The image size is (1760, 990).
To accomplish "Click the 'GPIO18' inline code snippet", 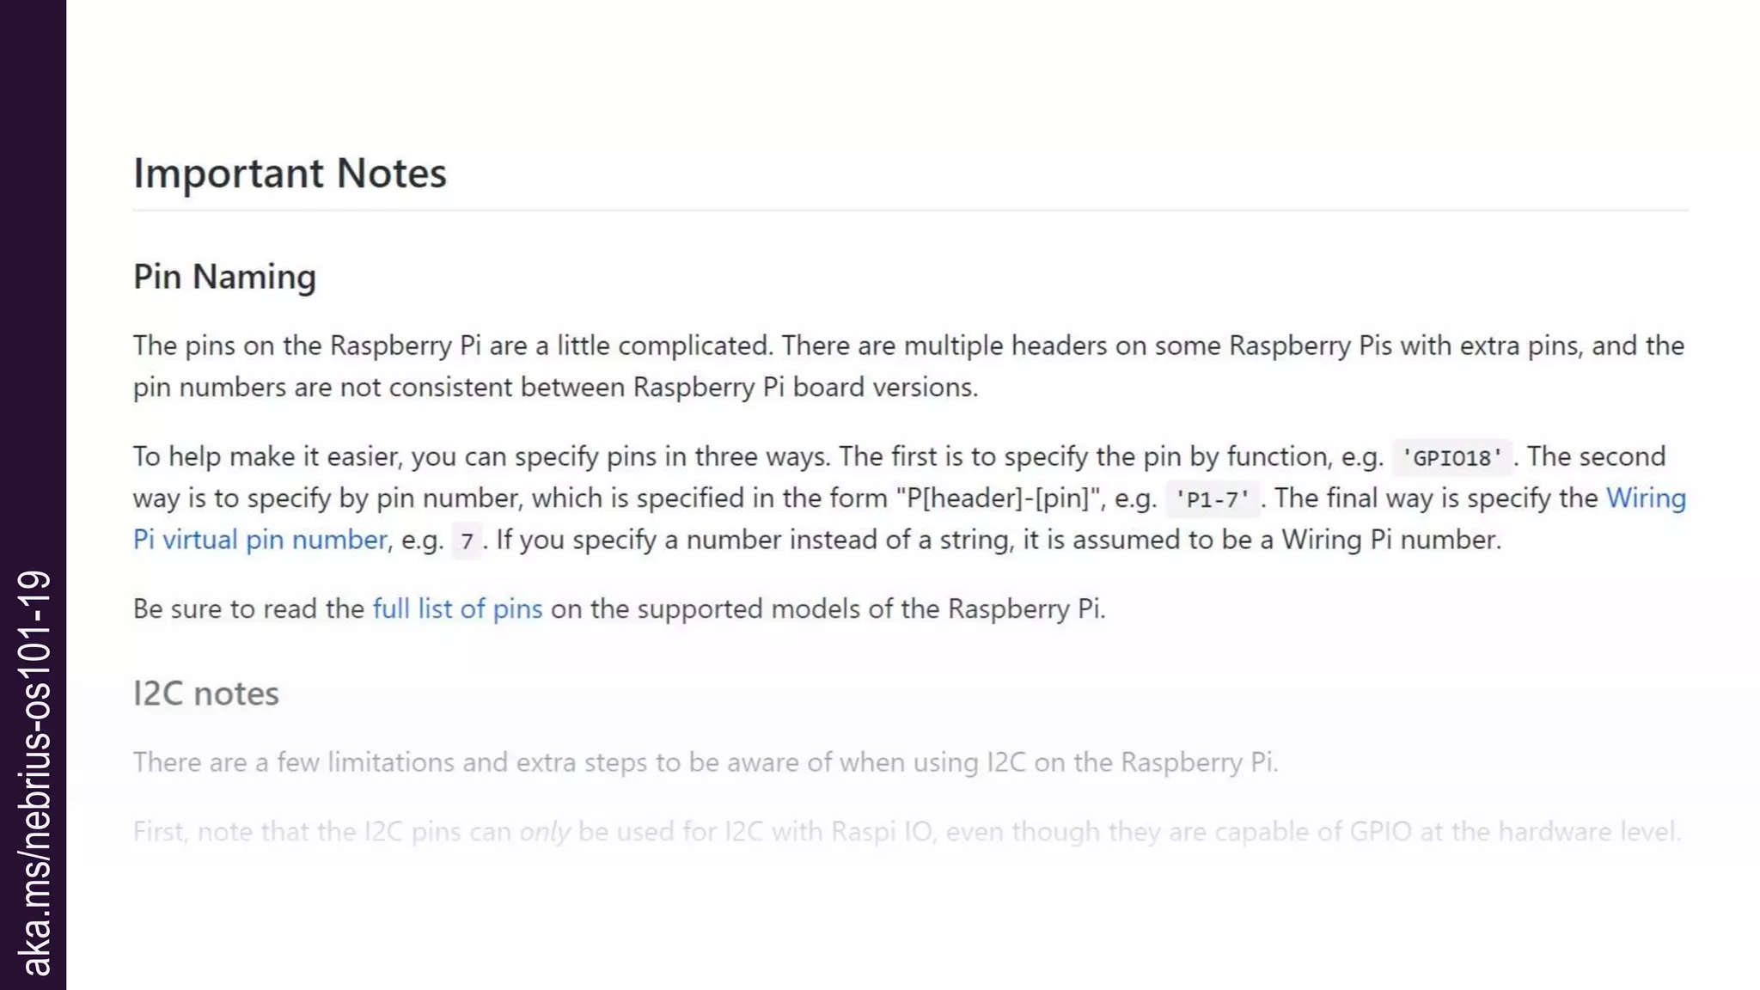I will coord(1451,457).
